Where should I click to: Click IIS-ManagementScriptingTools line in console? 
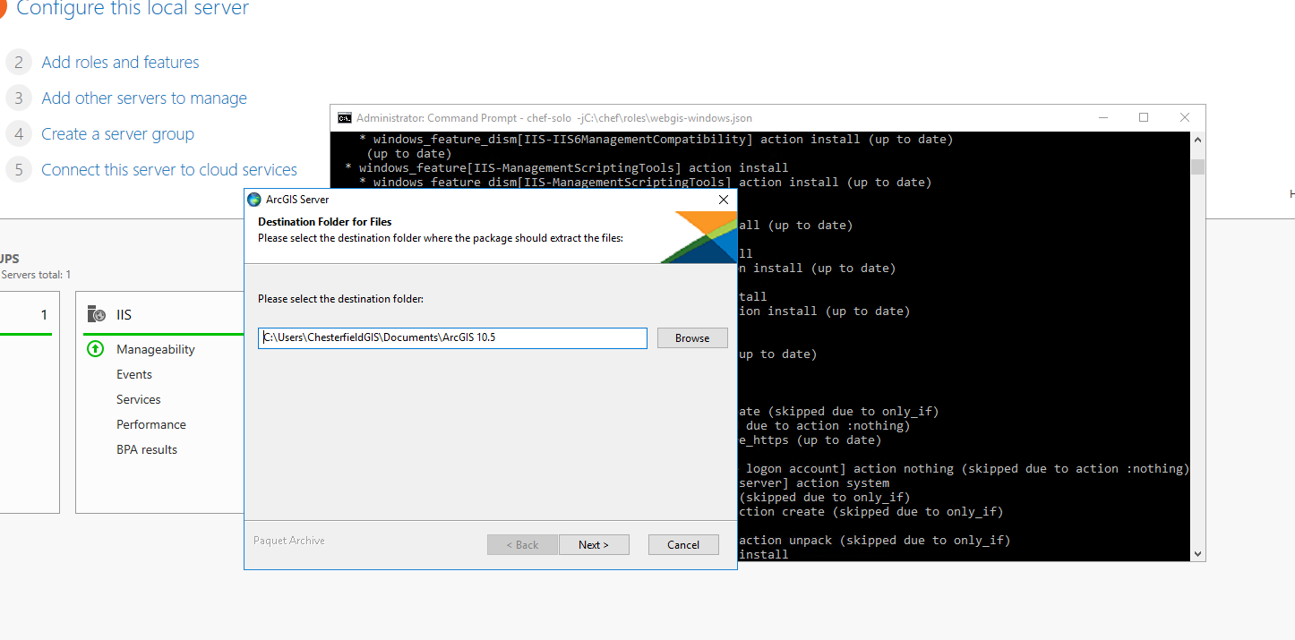coord(567,167)
